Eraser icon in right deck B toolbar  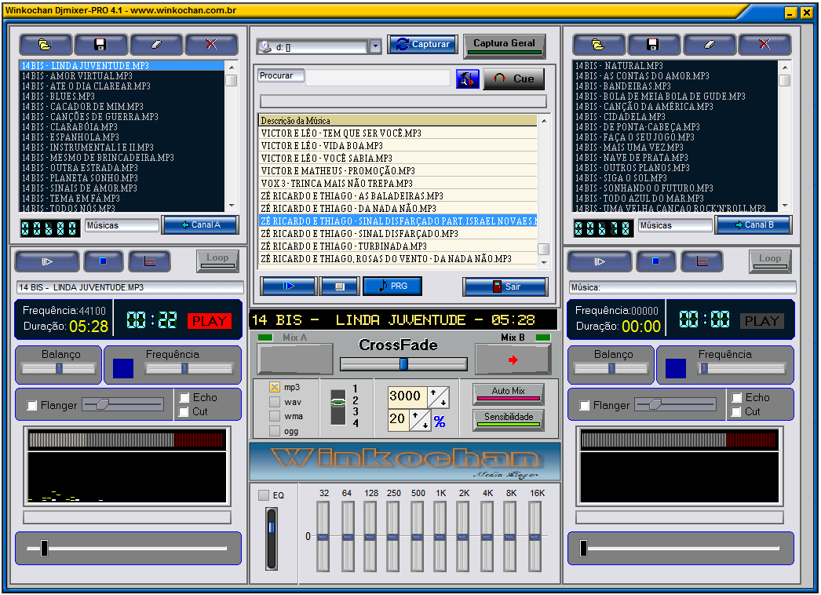[709, 45]
